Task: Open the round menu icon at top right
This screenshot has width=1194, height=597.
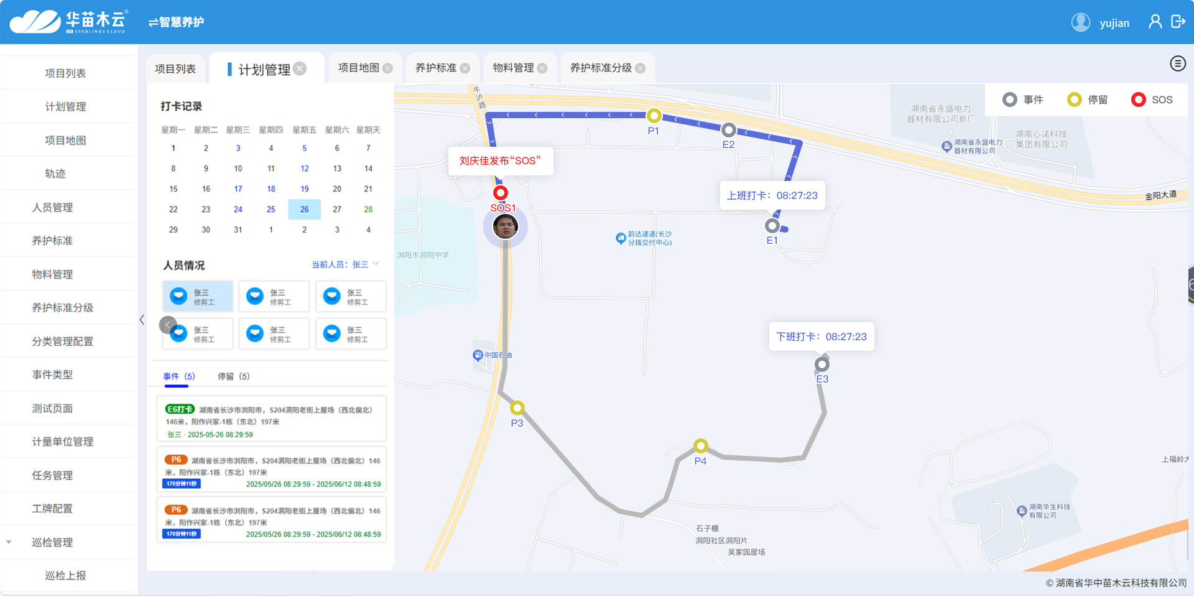Action: point(1177,63)
